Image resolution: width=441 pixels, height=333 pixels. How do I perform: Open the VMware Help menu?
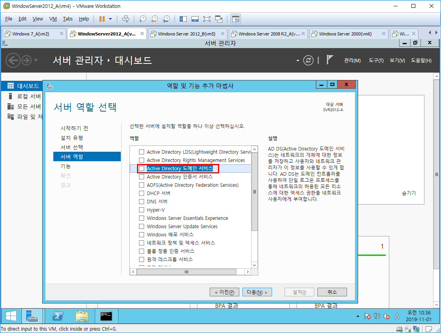84,19
